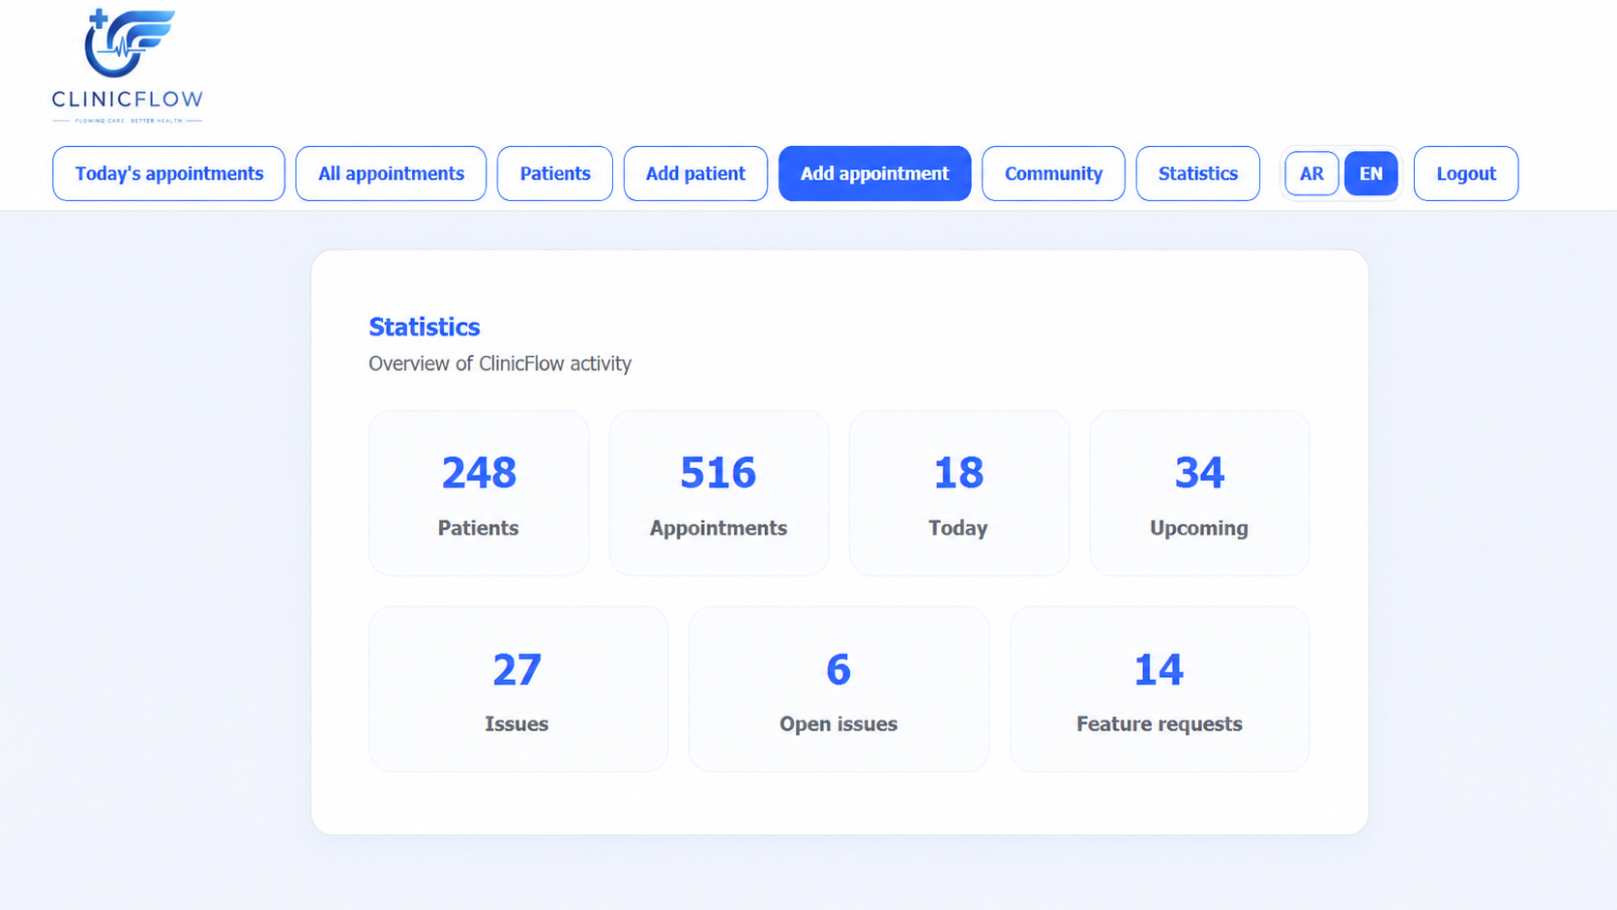1617x910 pixels.
Task: Click 'Overview of ClinicFlow activity' subtitle
Action: (500, 364)
